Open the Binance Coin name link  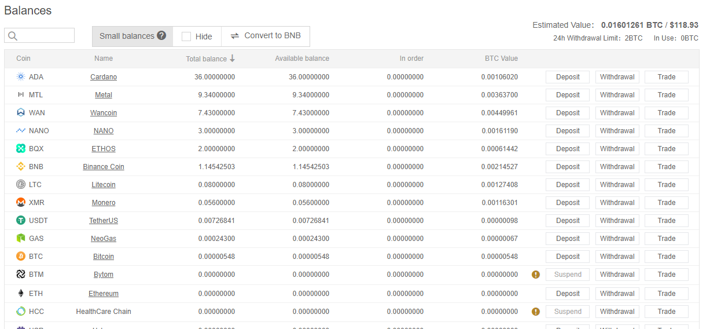coord(104,167)
